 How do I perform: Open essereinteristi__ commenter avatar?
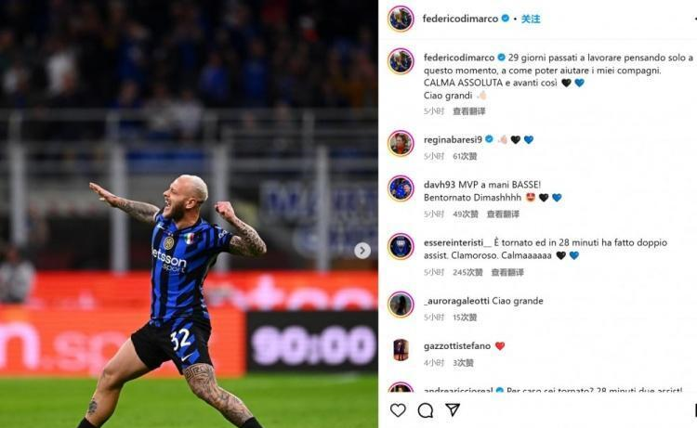(401, 246)
